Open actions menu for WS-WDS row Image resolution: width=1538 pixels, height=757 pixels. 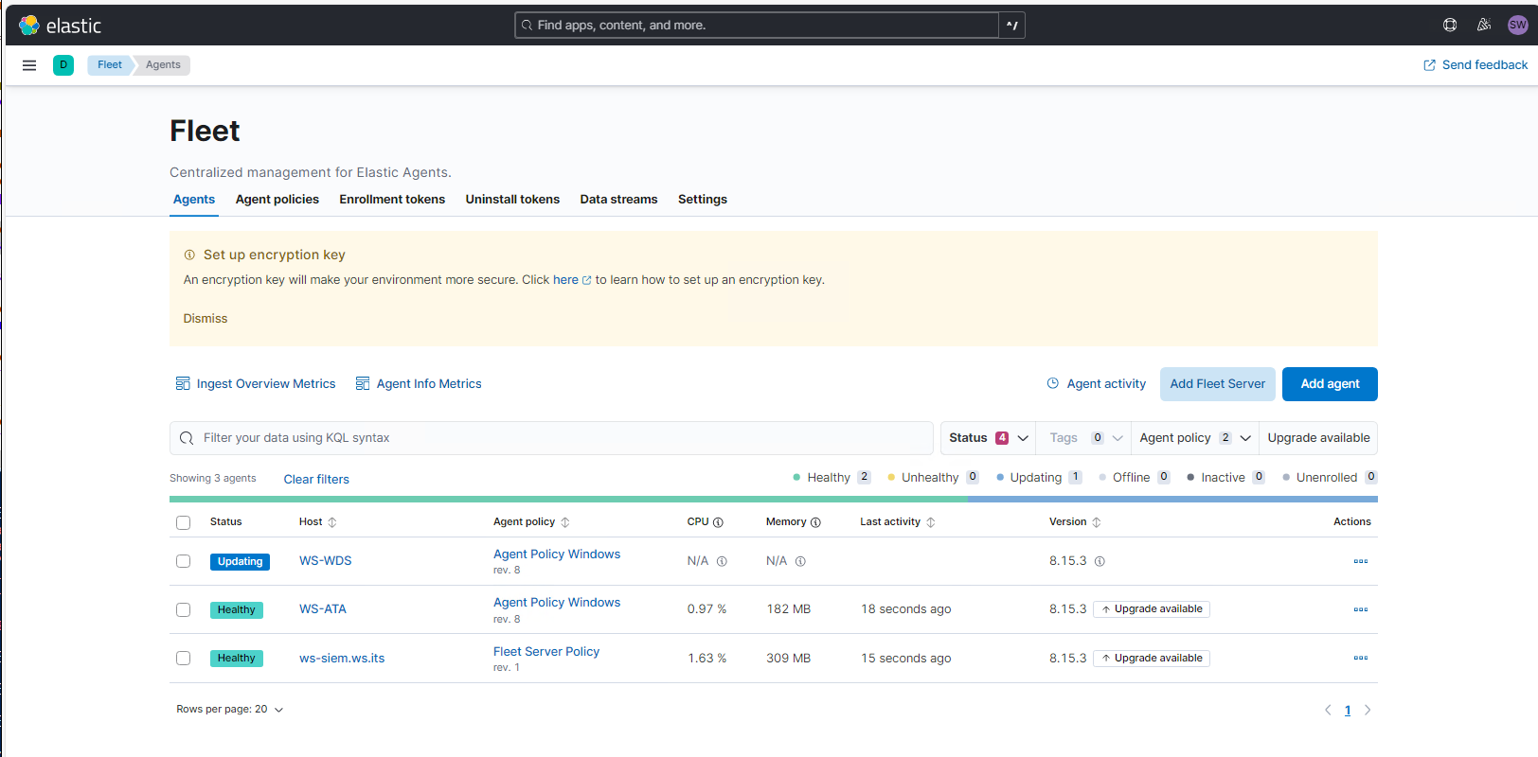point(1361,561)
